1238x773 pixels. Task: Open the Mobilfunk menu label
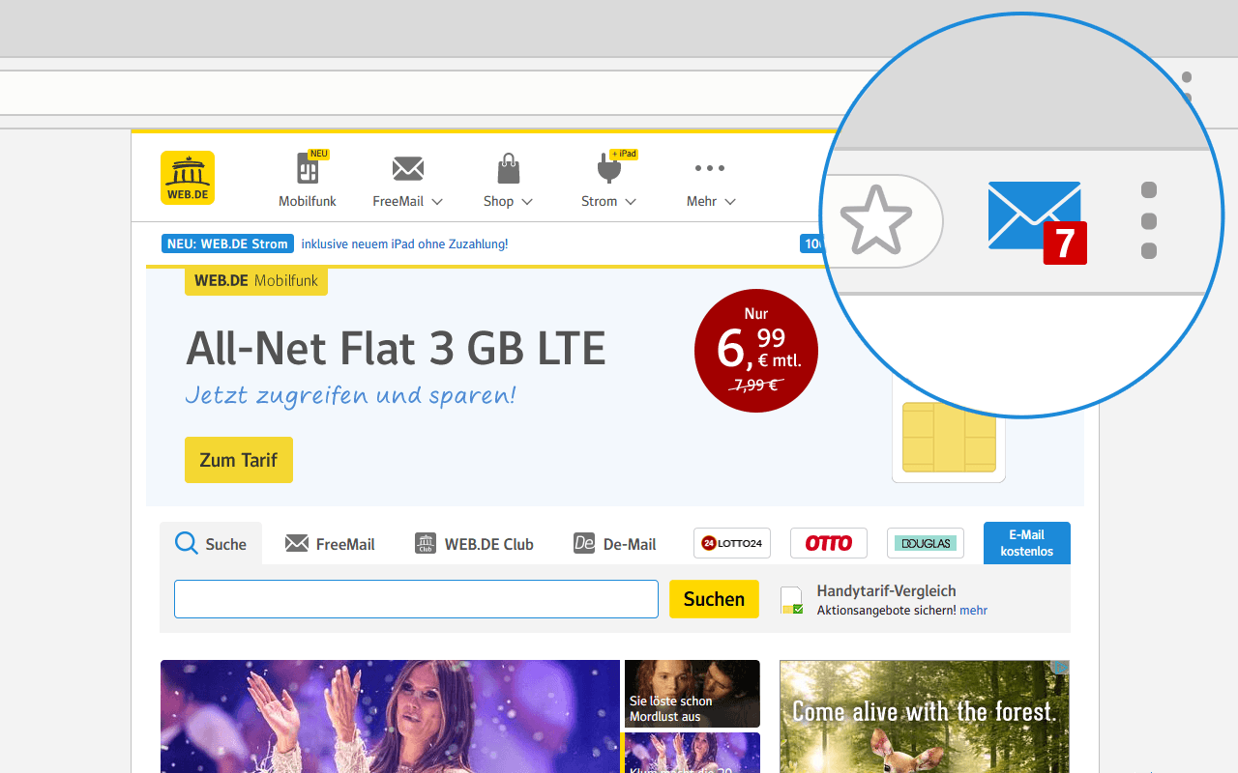308,201
